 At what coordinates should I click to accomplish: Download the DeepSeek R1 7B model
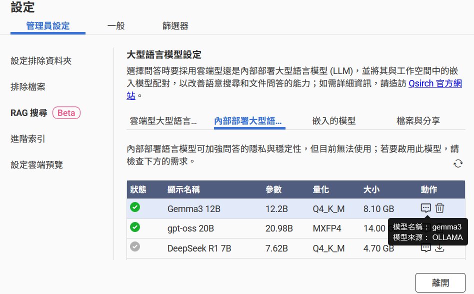[x=439, y=248]
